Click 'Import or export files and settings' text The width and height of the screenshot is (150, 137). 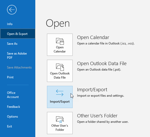pos(100,96)
